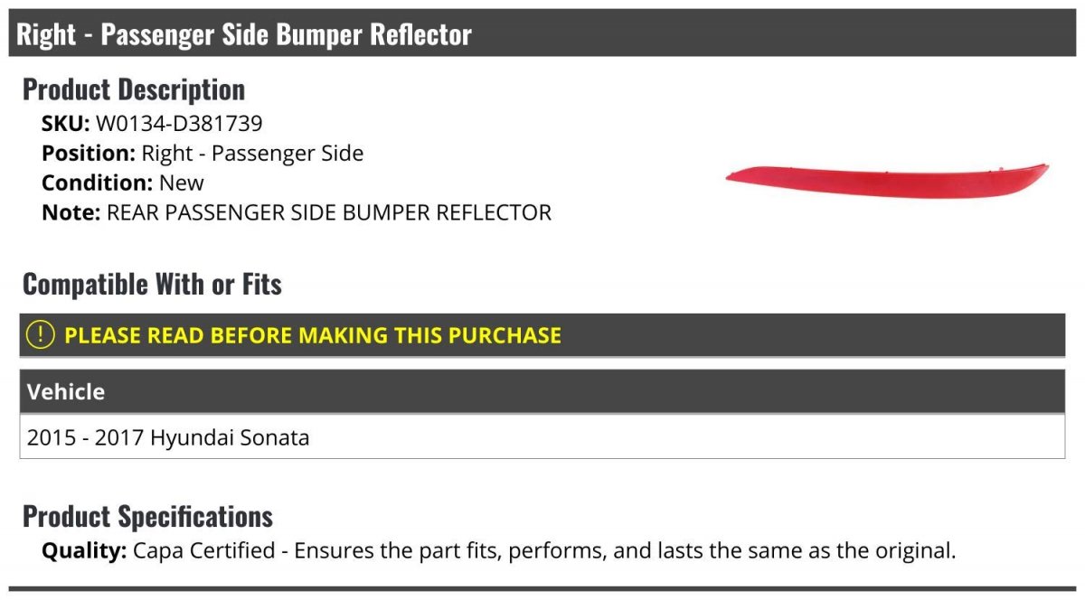Screen dimensions: 1085x600
Task: Click the New condition value
Action: coord(182,183)
